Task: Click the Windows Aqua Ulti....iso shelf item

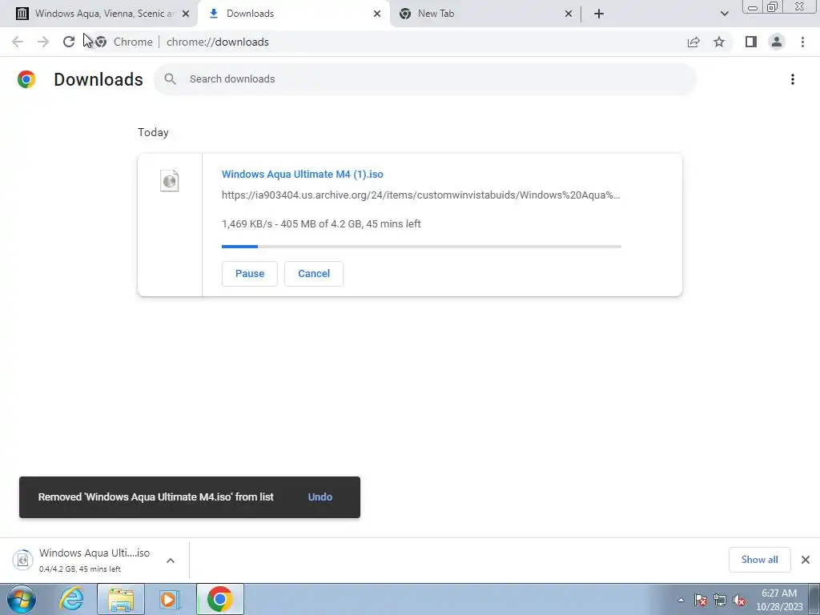Action: 94,560
